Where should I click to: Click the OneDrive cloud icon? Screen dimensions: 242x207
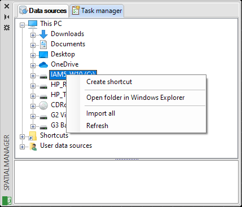click(x=43, y=65)
